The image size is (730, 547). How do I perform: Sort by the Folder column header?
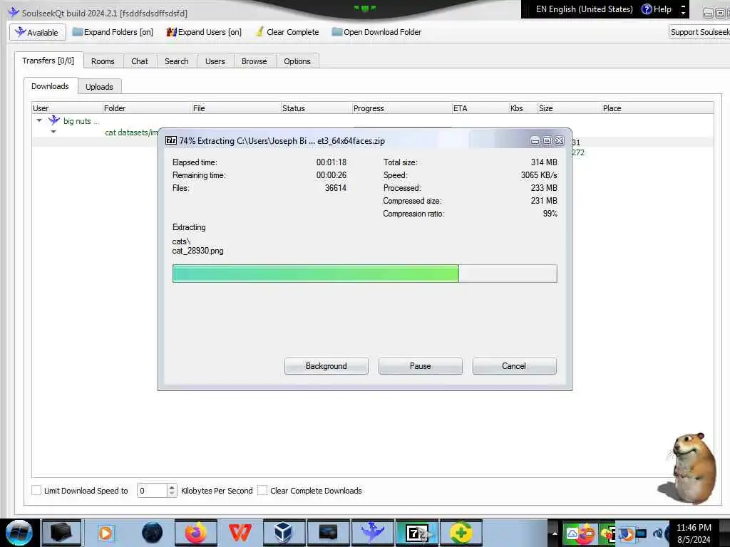[x=147, y=108]
